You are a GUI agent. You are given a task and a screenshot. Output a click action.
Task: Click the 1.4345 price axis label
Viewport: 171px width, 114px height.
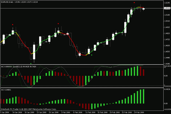tap(167, 64)
